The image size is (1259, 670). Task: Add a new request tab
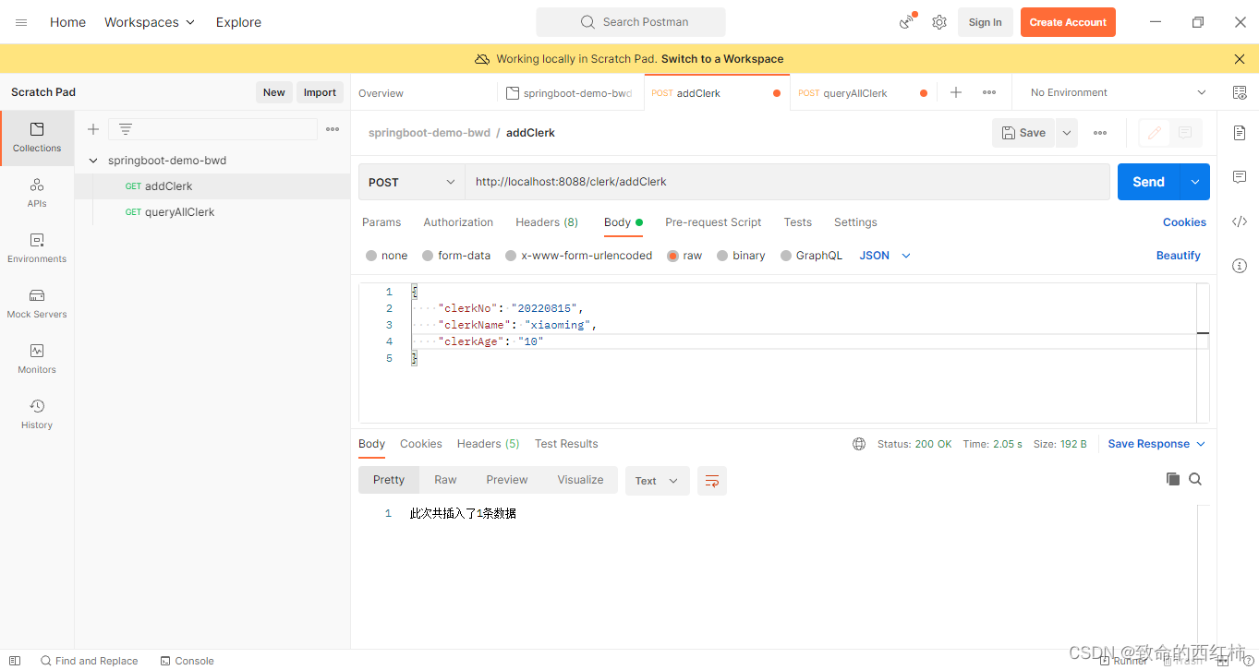pyautogui.click(x=956, y=92)
